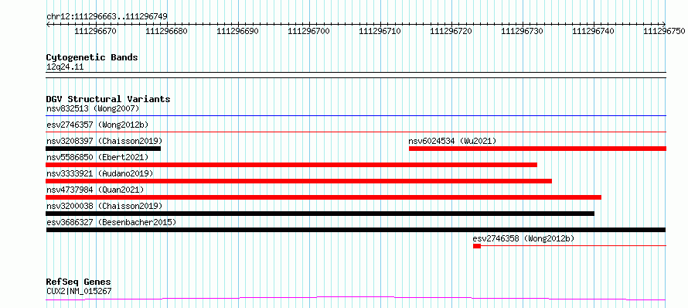Screen dimensions: 688x308
Task: Click ruler position 111296690
Action: 237,31
